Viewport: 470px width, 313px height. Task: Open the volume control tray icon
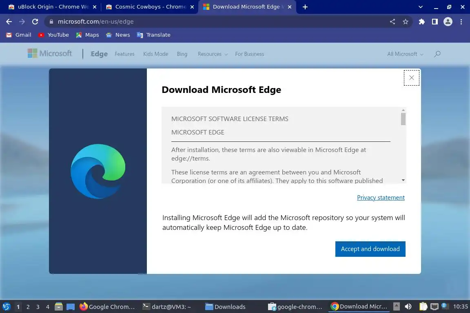tap(408, 306)
